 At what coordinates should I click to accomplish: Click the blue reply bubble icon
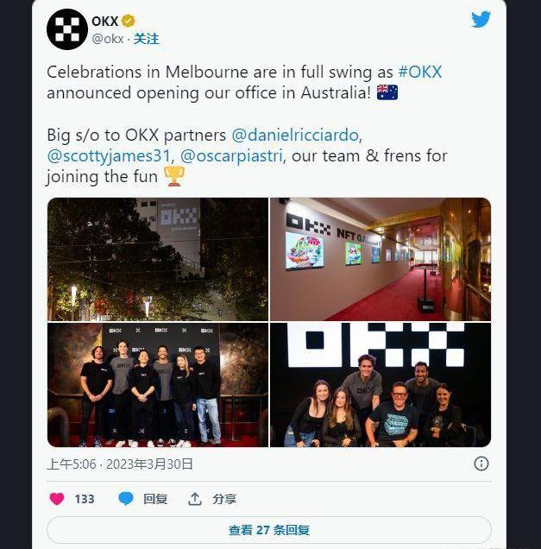click(x=126, y=499)
